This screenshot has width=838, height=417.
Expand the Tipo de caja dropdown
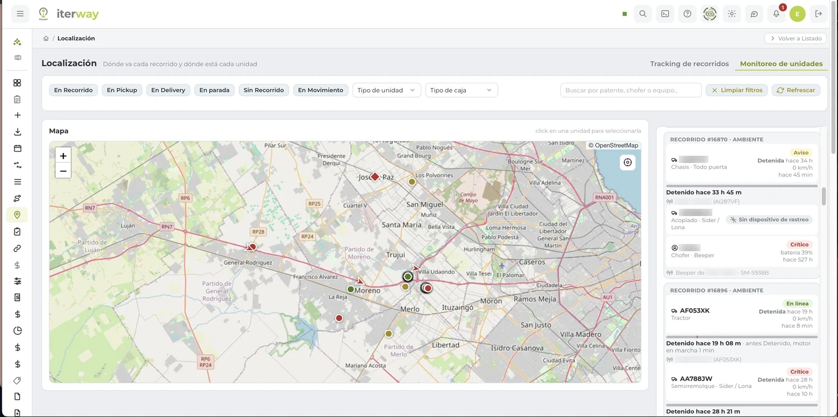(461, 90)
